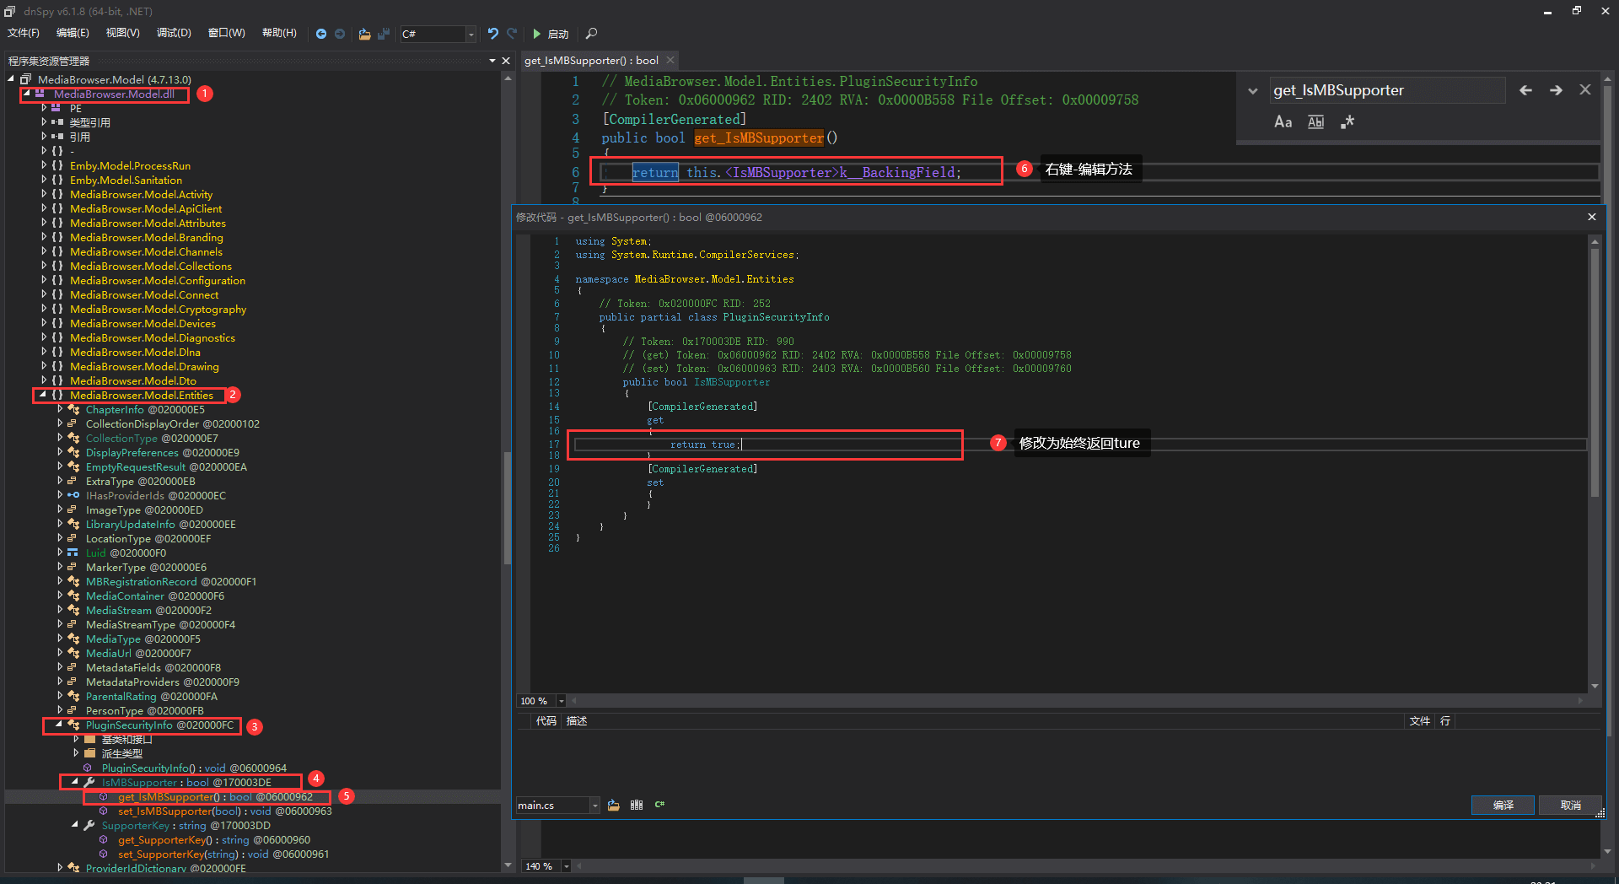Toggle regular expression search in find box
This screenshot has height=884, width=1619.
(1347, 122)
